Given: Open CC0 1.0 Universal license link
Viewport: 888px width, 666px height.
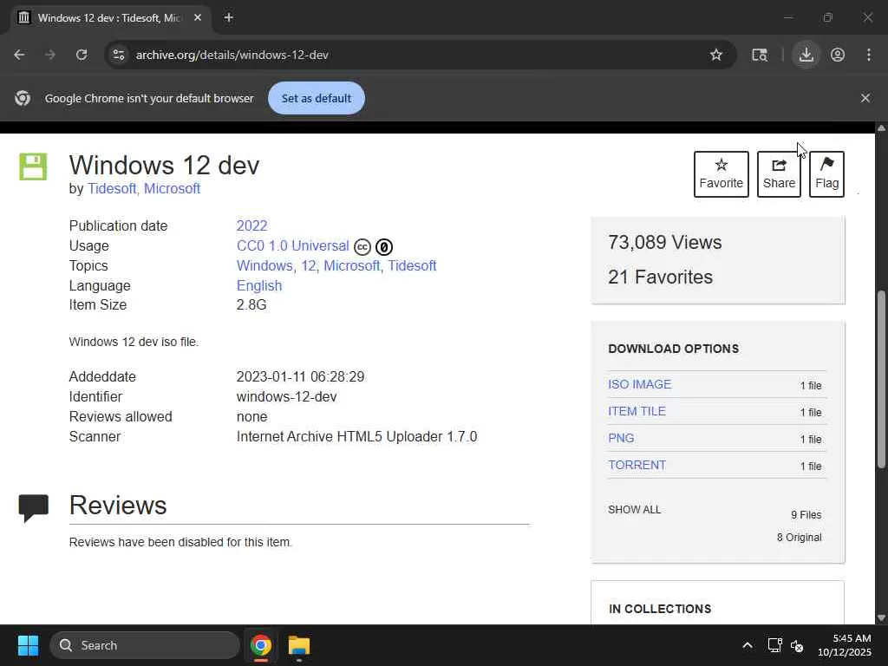Looking at the screenshot, I should click(x=293, y=245).
